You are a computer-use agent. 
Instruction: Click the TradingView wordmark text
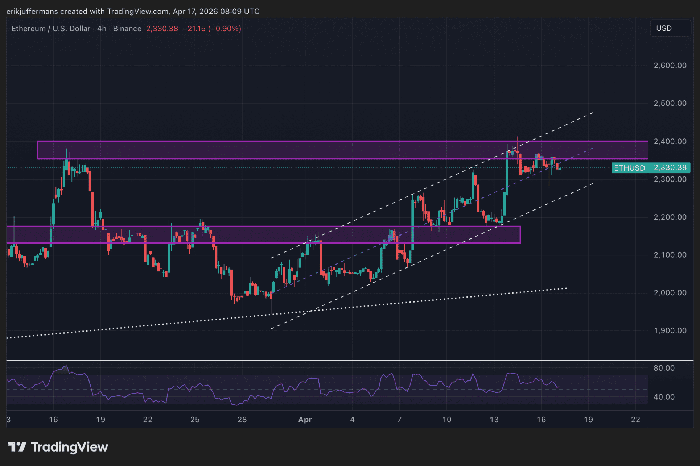point(69,447)
